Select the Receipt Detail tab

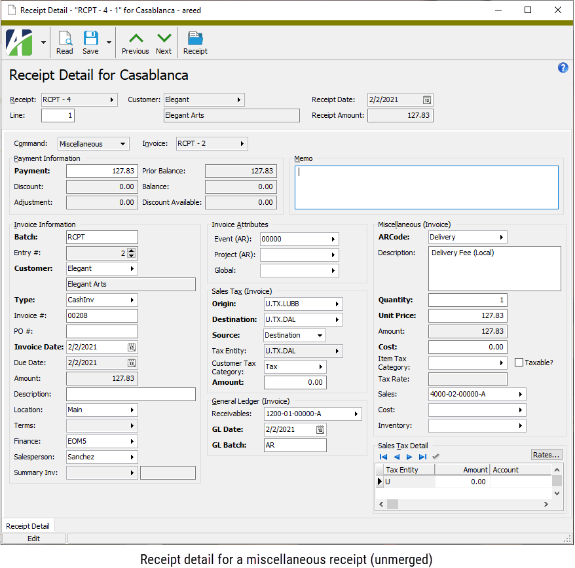point(28,526)
